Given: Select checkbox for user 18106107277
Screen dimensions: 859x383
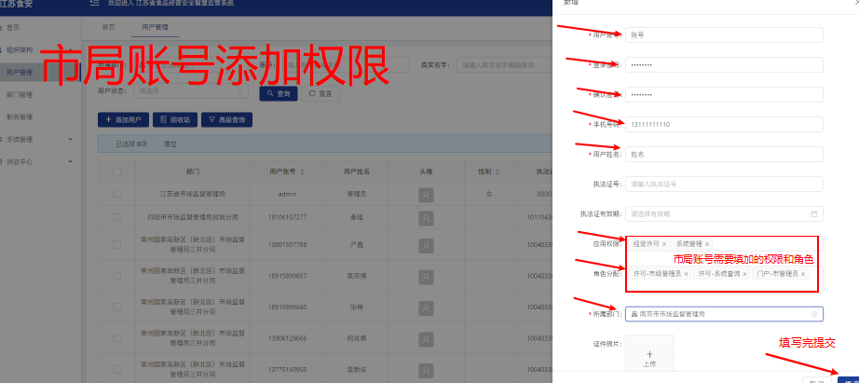Looking at the screenshot, I should click(116, 216).
